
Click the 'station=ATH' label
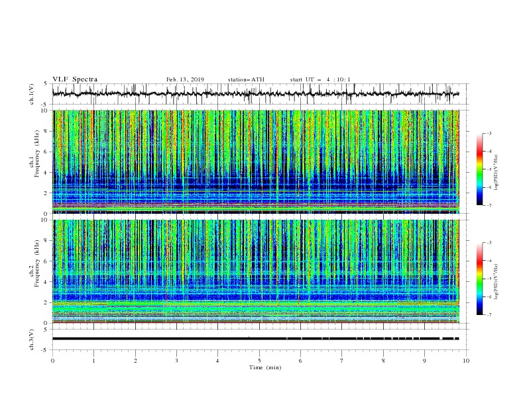click(x=246, y=79)
